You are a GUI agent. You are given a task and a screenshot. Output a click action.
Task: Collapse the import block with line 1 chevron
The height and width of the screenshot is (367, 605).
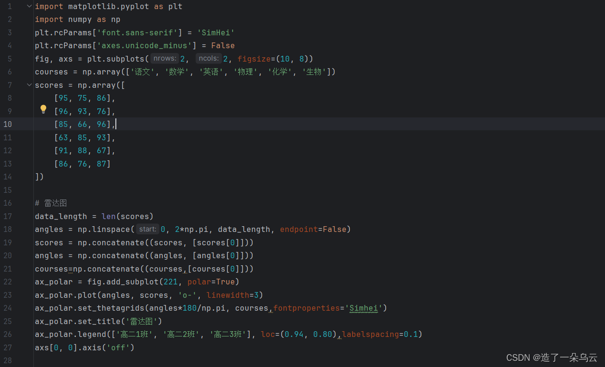29,6
